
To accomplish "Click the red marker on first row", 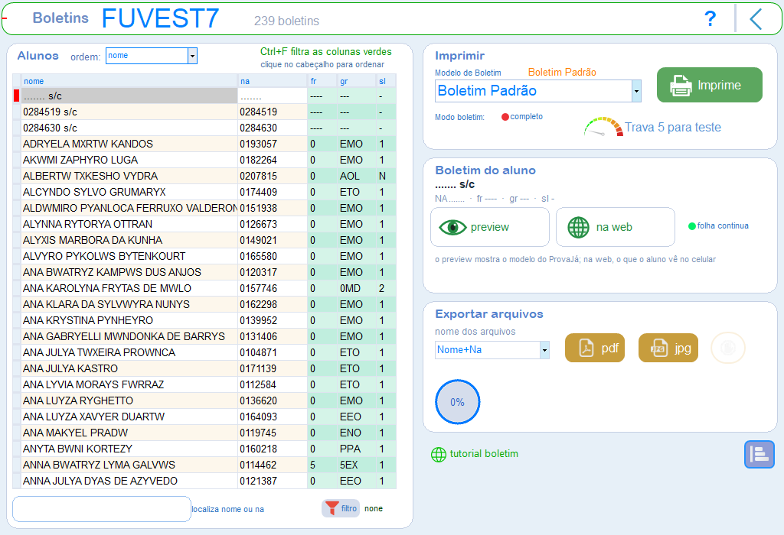I will (x=17, y=96).
